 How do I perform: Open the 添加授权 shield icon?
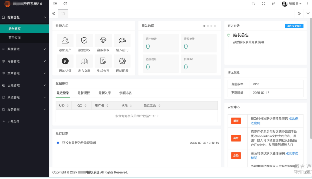click(84, 40)
